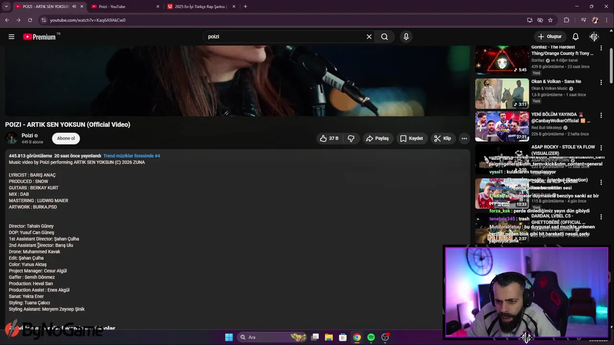Clear the poizi search text

click(x=369, y=36)
